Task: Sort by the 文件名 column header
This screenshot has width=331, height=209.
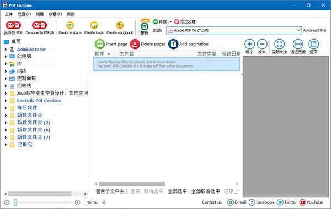Action: (x=126, y=54)
